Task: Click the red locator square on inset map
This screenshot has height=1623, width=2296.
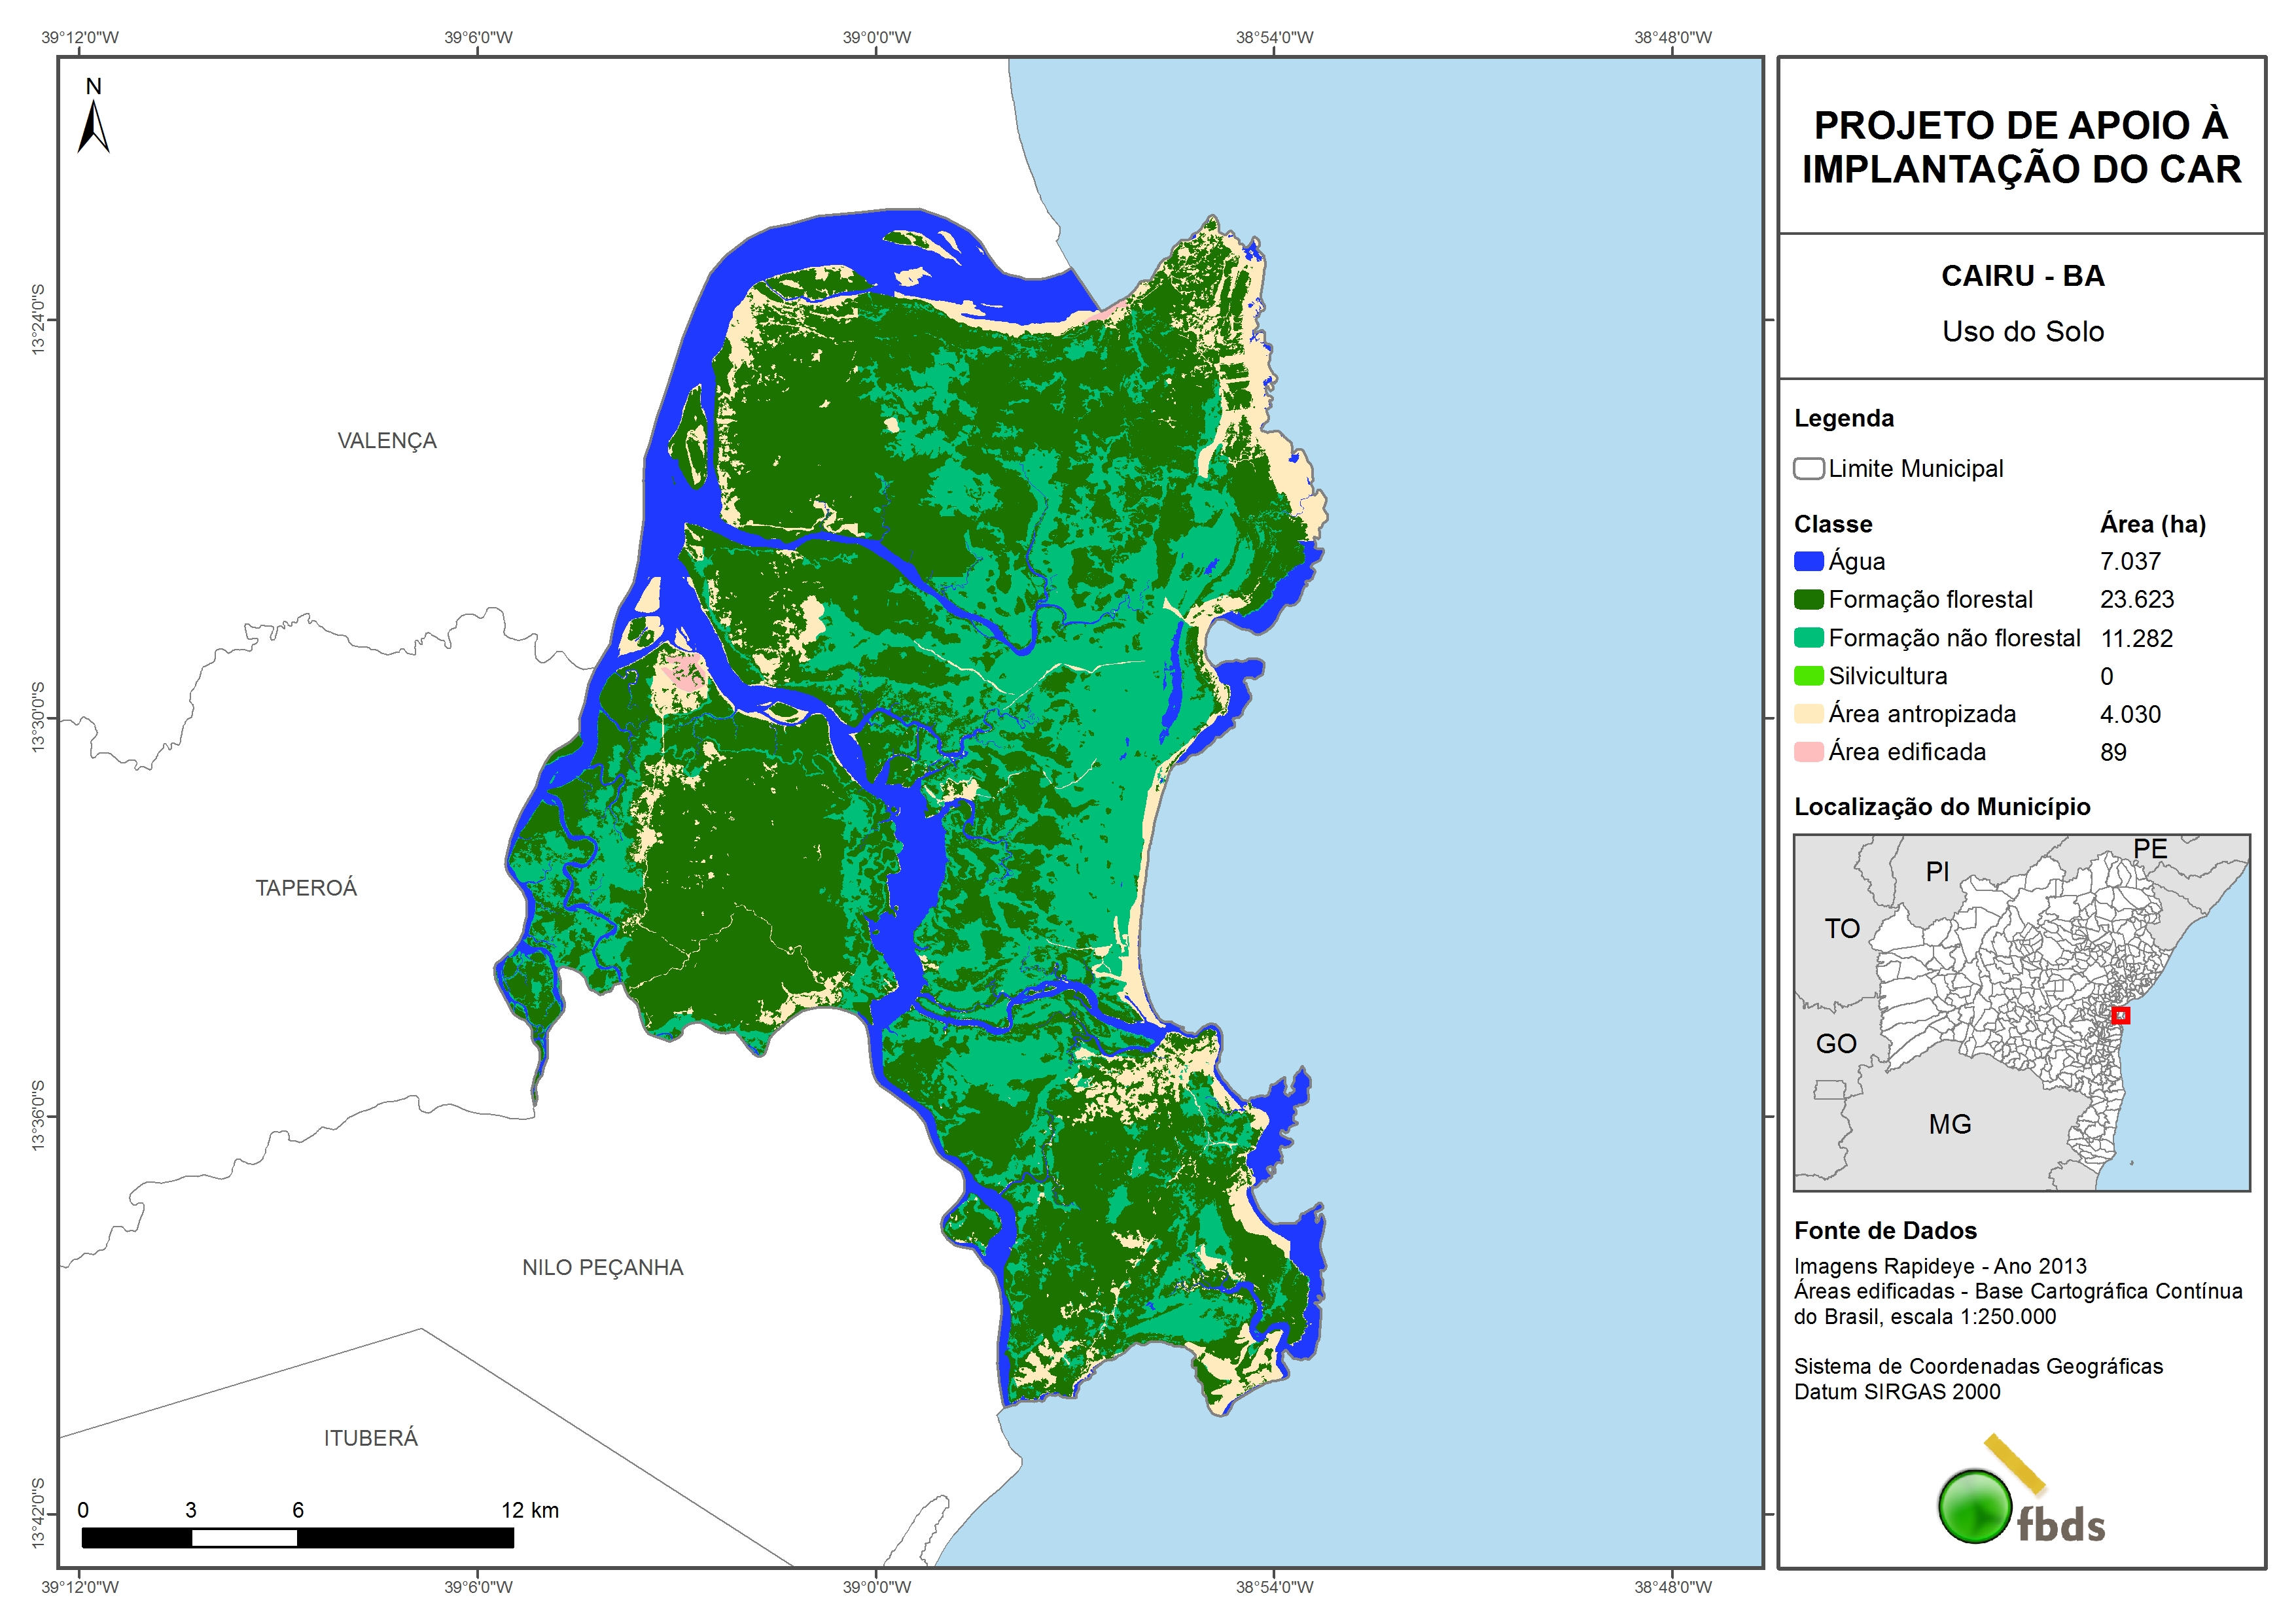Action: point(2120,1016)
